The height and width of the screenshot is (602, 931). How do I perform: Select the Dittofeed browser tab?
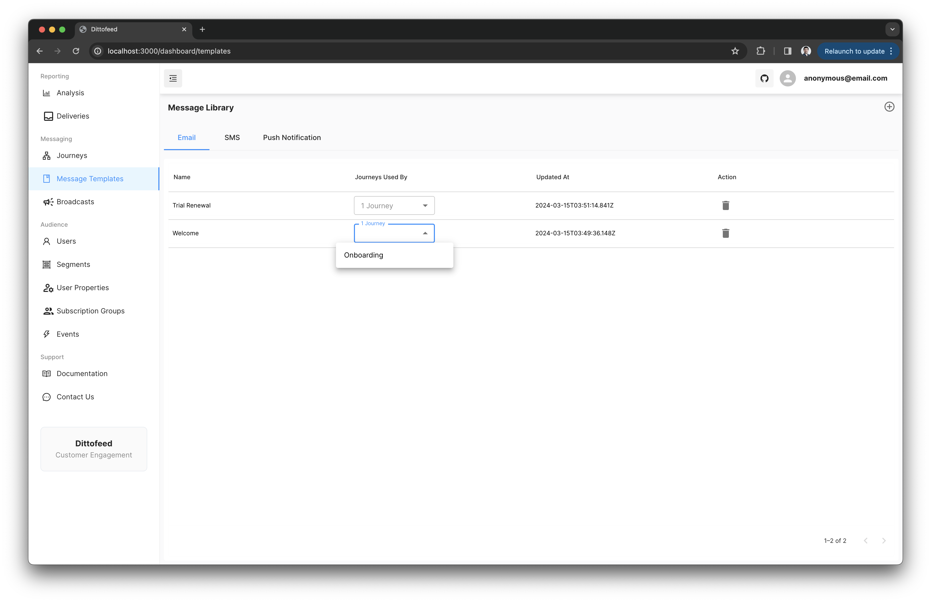(133, 29)
